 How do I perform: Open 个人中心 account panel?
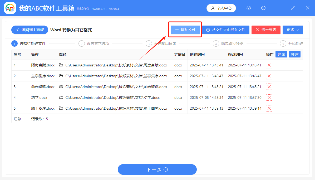tap(221, 8)
